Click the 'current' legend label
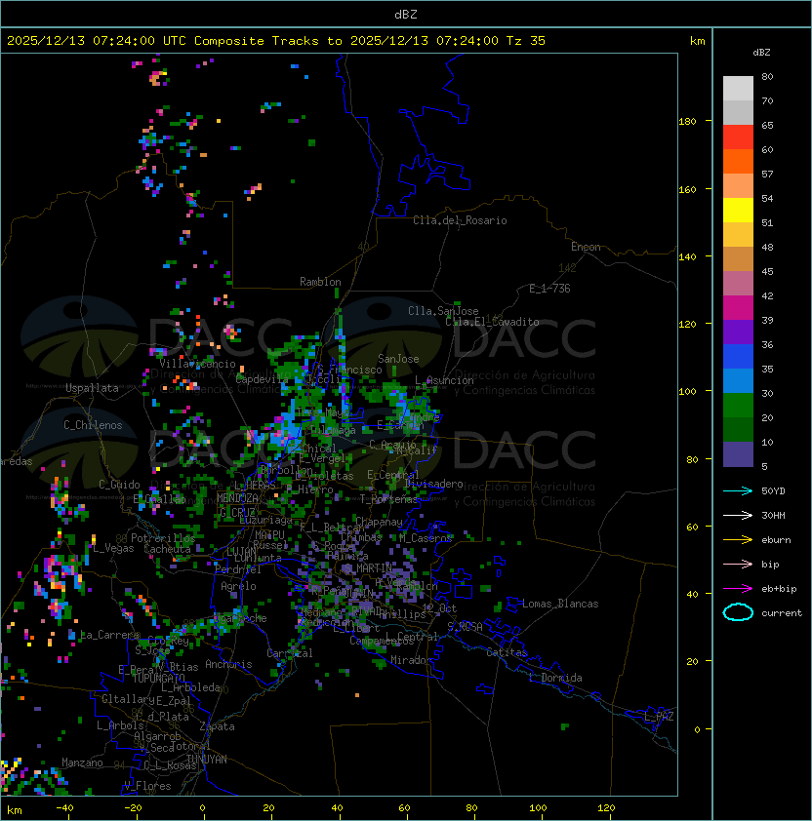 tap(782, 613)
